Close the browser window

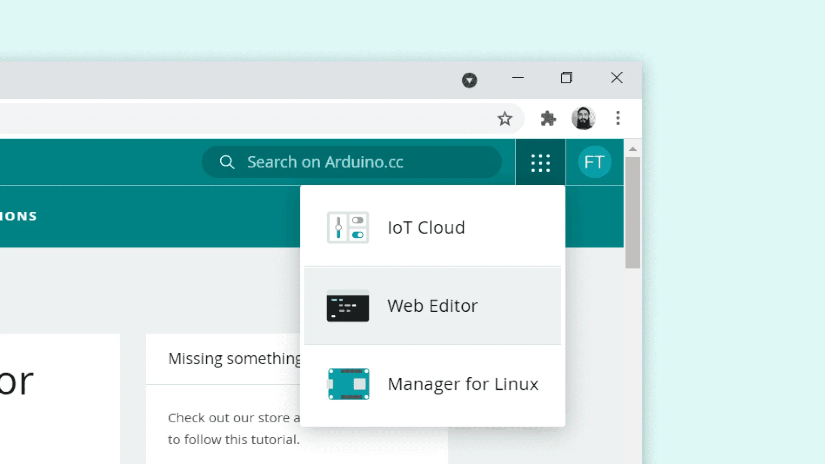(617, 78)
